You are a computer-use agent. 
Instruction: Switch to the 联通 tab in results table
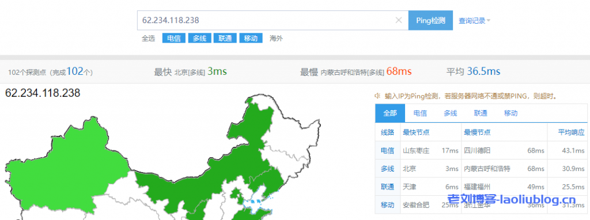coord(481,113)
